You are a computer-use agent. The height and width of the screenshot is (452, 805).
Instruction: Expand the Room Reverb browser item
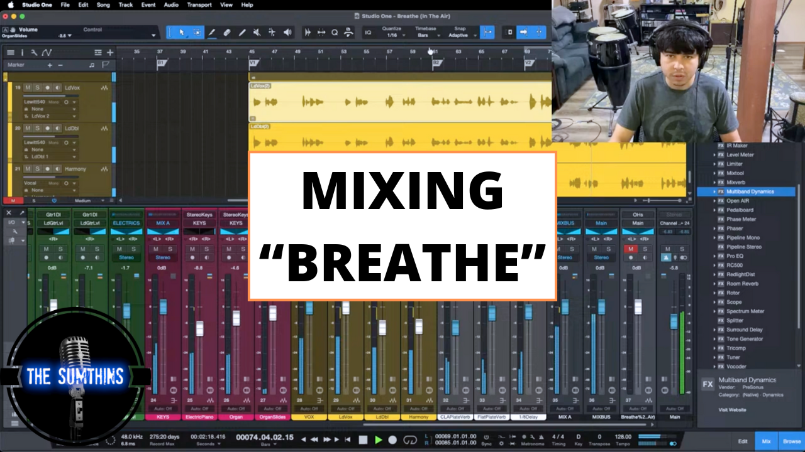[x=714, y=284]
